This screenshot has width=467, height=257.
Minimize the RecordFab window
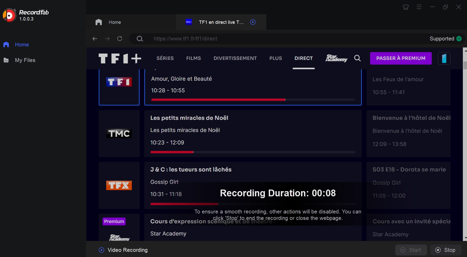tap(432, 7)
